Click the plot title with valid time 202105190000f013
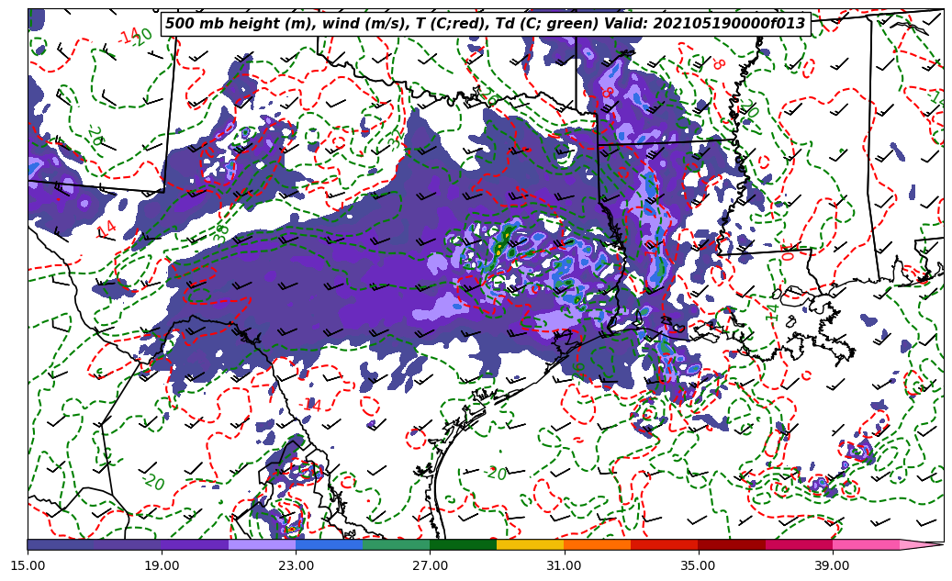Viewport: 952px width, 581px height. coord(486,24)
